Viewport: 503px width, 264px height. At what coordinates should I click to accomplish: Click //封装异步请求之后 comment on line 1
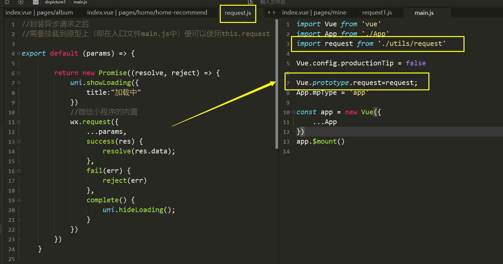click(x=55, y=24)
